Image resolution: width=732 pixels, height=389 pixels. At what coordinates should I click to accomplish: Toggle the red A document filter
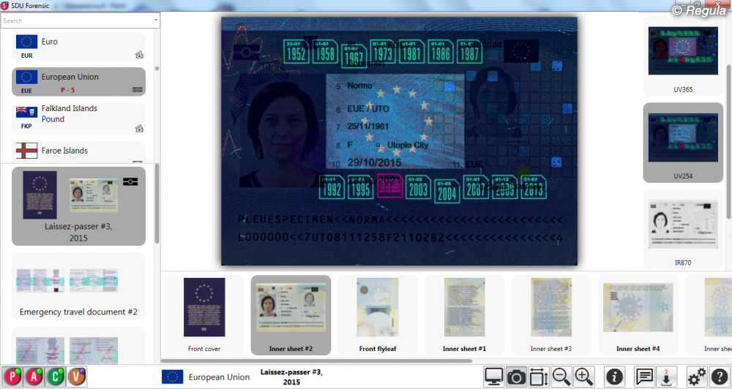coord(34,377)
